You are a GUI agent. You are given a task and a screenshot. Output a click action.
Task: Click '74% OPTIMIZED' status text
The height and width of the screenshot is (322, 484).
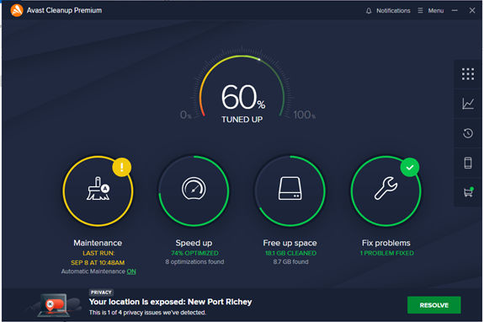point(194,253)
